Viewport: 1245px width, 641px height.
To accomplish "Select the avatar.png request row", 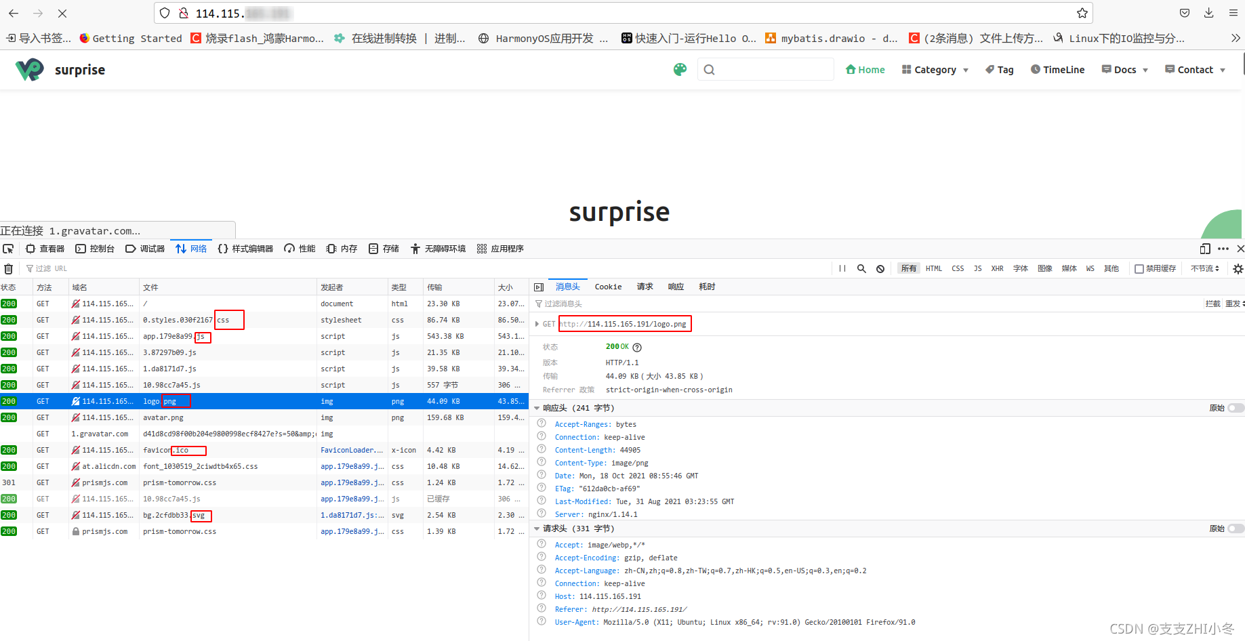I will 264,417.
